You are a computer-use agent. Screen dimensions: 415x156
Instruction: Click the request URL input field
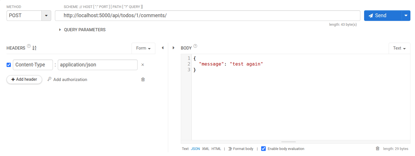(207, 15)
